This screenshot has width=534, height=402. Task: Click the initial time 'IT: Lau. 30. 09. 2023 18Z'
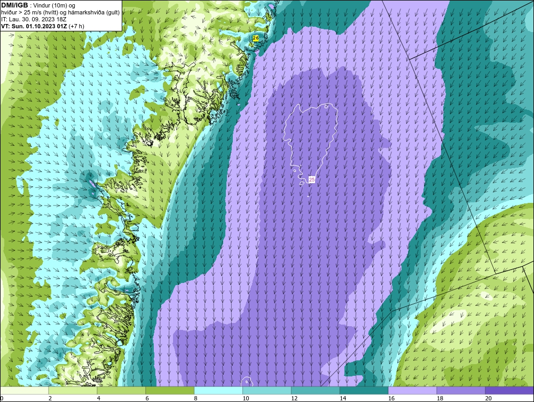pyautogui.click(x=33, y=19)
